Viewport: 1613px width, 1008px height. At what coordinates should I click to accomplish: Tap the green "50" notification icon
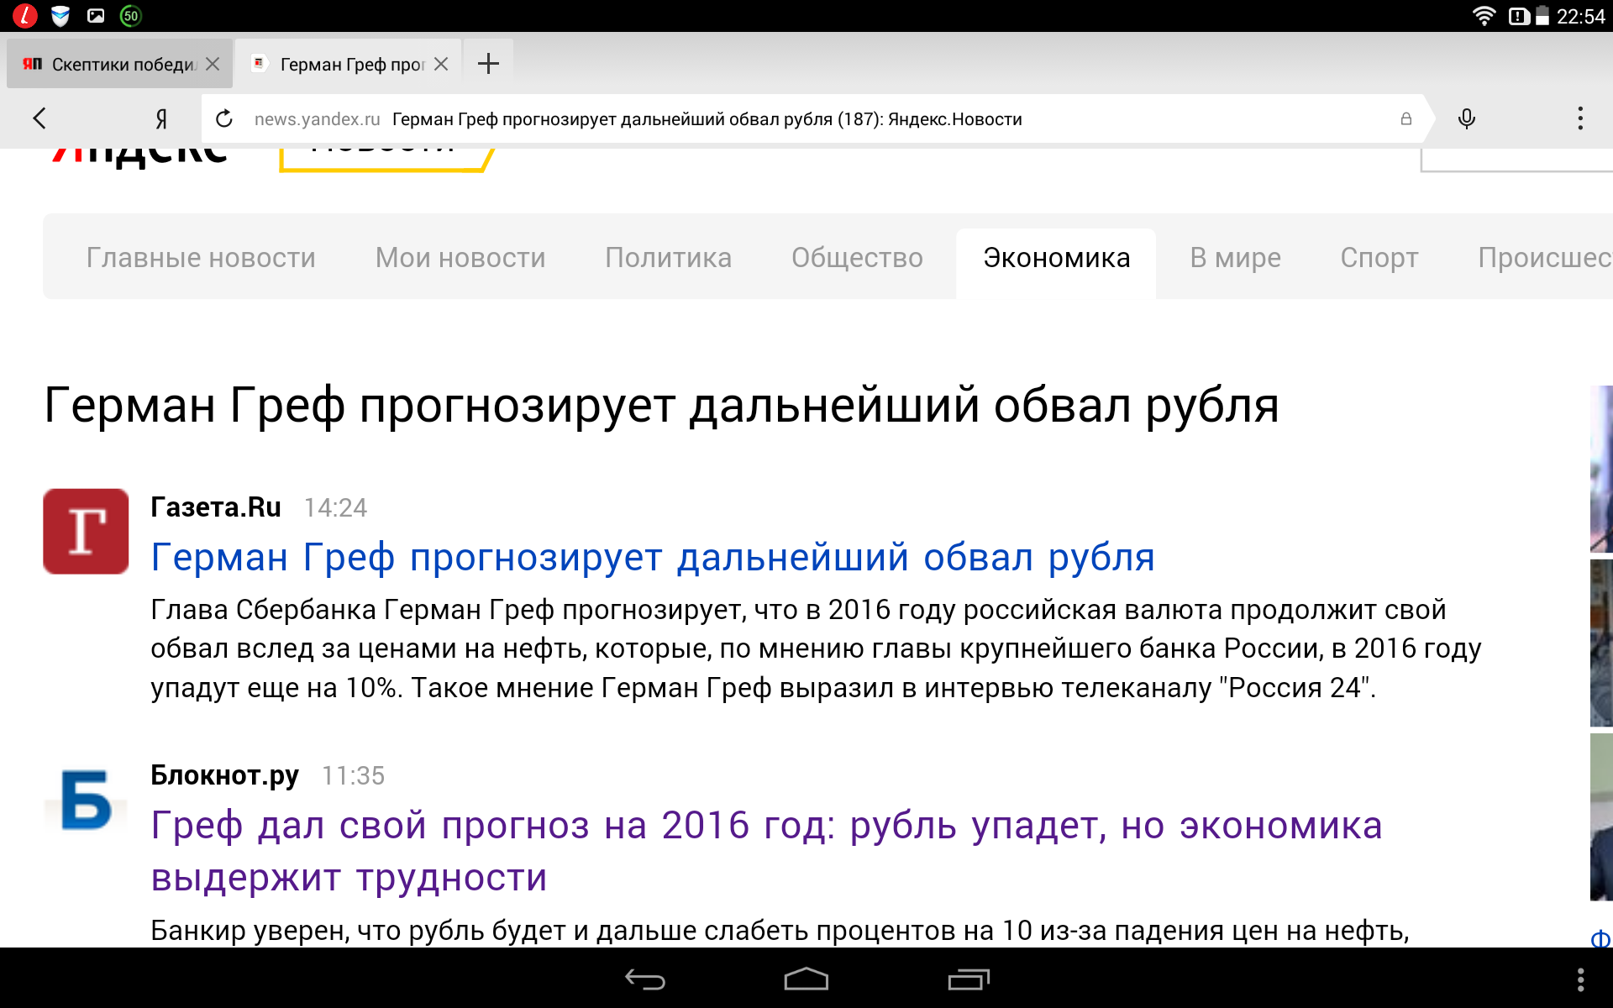(131, 16)
